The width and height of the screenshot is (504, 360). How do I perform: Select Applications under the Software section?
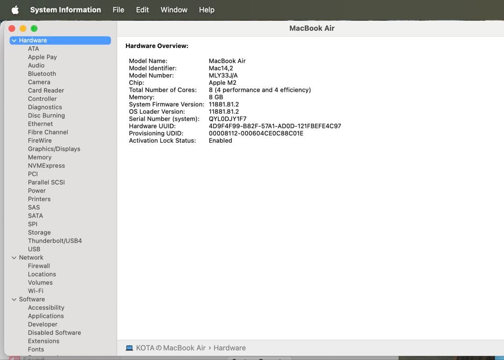tap(46, 316)
